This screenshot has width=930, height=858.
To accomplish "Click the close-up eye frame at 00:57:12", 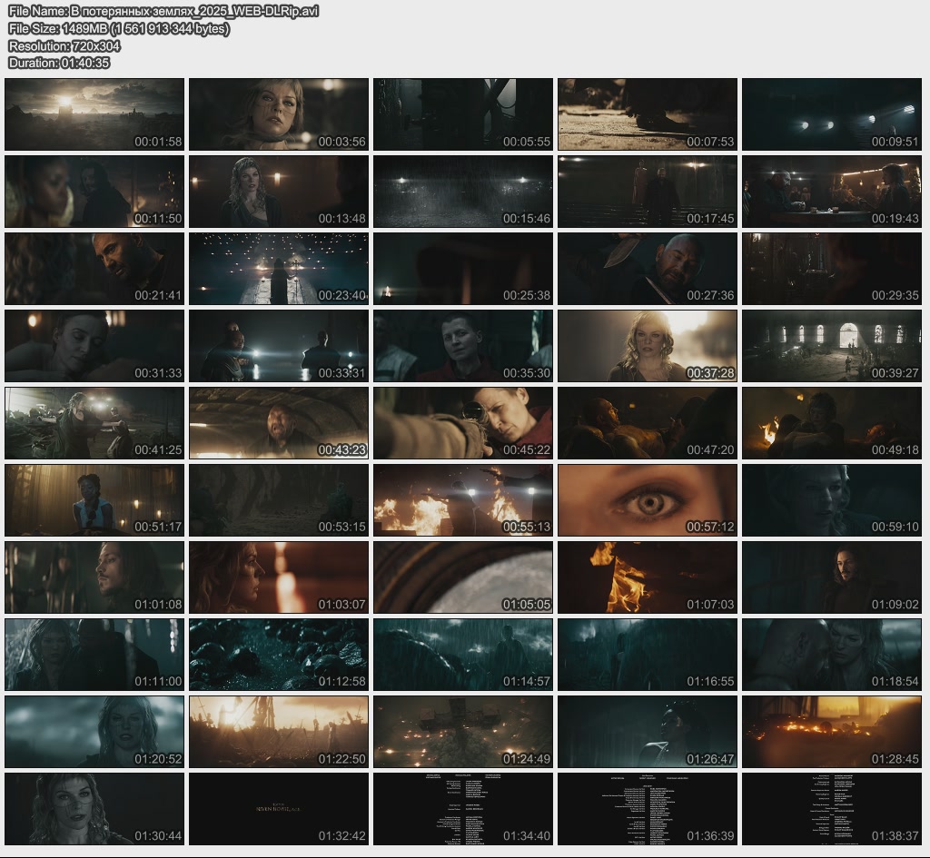I will (648, 500).
